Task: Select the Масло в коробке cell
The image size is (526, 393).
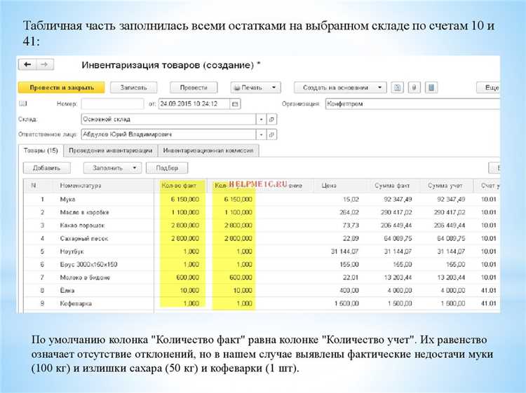Action: 85,212
